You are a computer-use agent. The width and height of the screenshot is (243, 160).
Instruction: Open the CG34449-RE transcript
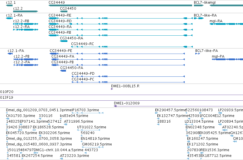click(x=121, y=18)
